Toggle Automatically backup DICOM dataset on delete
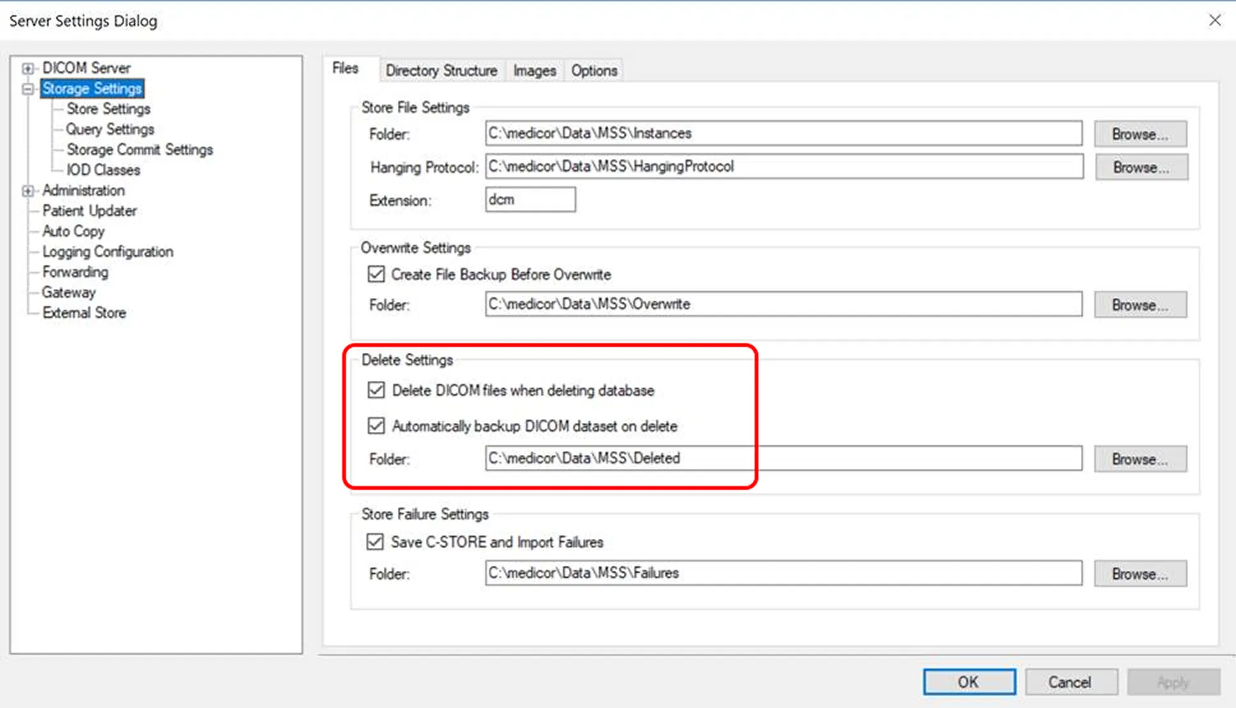This screenshot has height=708, width=1236. [376, 426]
